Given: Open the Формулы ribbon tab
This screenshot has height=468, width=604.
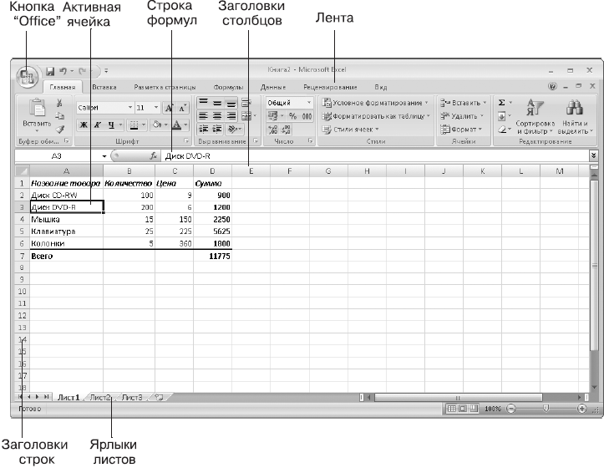Looking at the screenshot, I should point(228,87).
